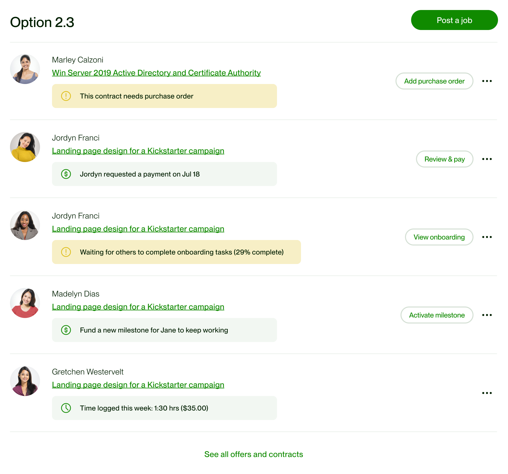
Task: Click 'This contract needs purchase order' message
Action: click(136, 96)
